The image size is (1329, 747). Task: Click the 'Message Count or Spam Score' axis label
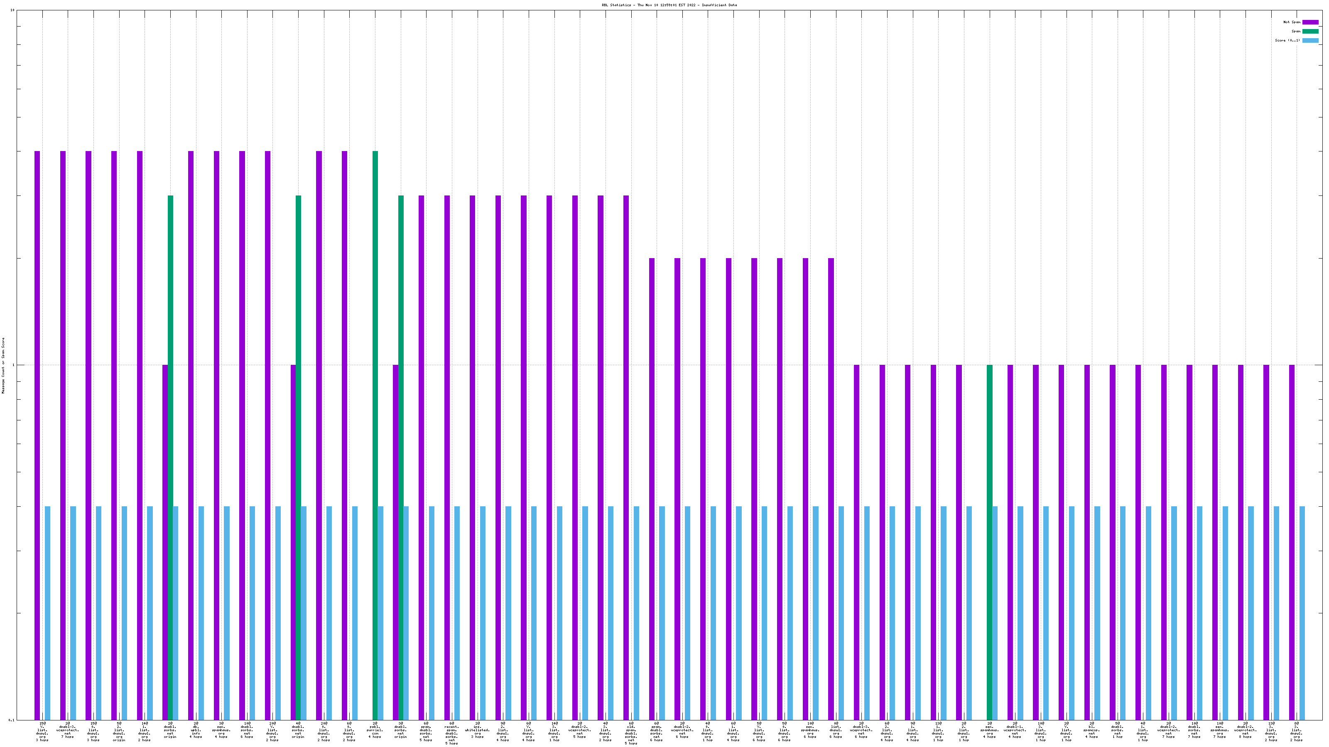pos(3,366)
